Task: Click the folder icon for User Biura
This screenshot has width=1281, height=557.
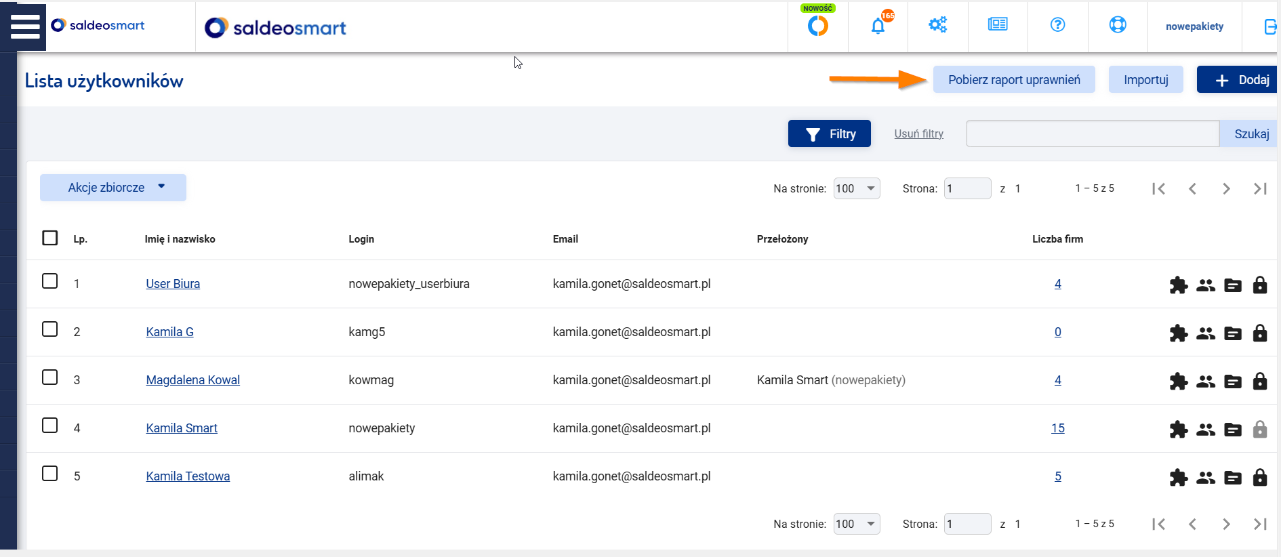Action: point(1233,285)
